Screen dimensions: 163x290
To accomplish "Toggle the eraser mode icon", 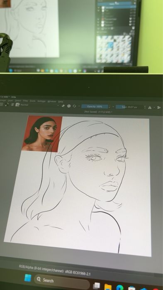I will 63,106.
